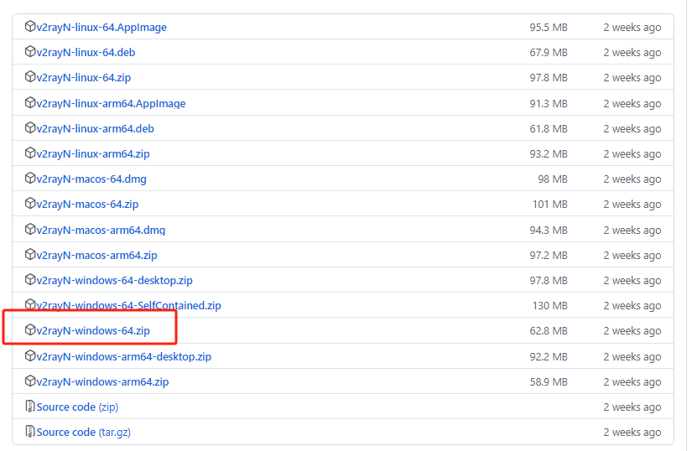Download v2rayN-windows-64-desktop.zip

point(114,280)
